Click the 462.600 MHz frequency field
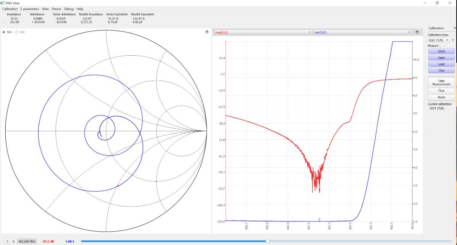The image size is (457, 245). pyautogui.click(x=27, y=241)
